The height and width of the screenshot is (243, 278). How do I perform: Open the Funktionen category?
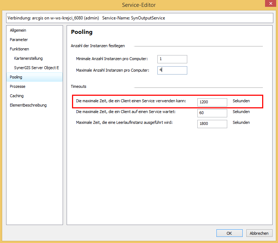point(19,49)
